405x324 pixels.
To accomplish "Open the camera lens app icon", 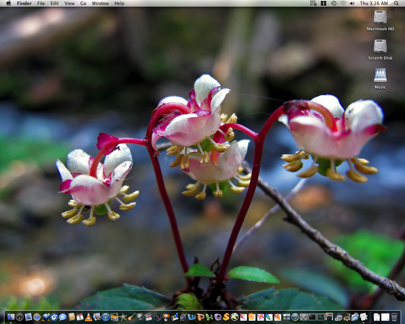I will coord(157,317).
